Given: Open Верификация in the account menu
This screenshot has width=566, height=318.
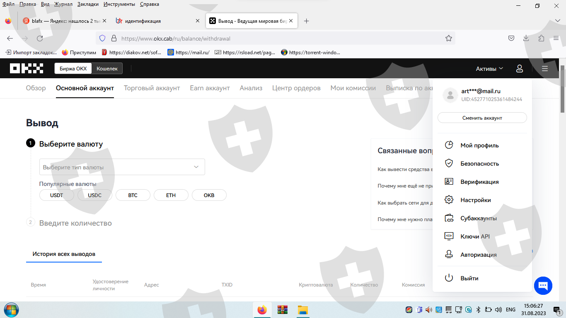Looking at the screenshot, I should tap(482, 182).
